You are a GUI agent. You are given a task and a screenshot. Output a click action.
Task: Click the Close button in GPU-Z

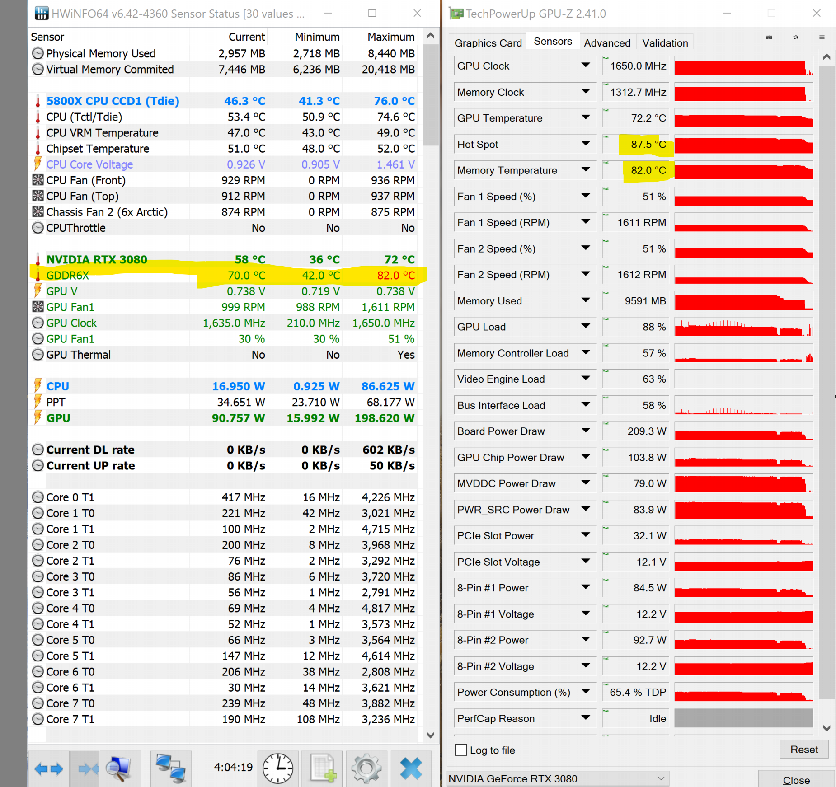[796, 780]
